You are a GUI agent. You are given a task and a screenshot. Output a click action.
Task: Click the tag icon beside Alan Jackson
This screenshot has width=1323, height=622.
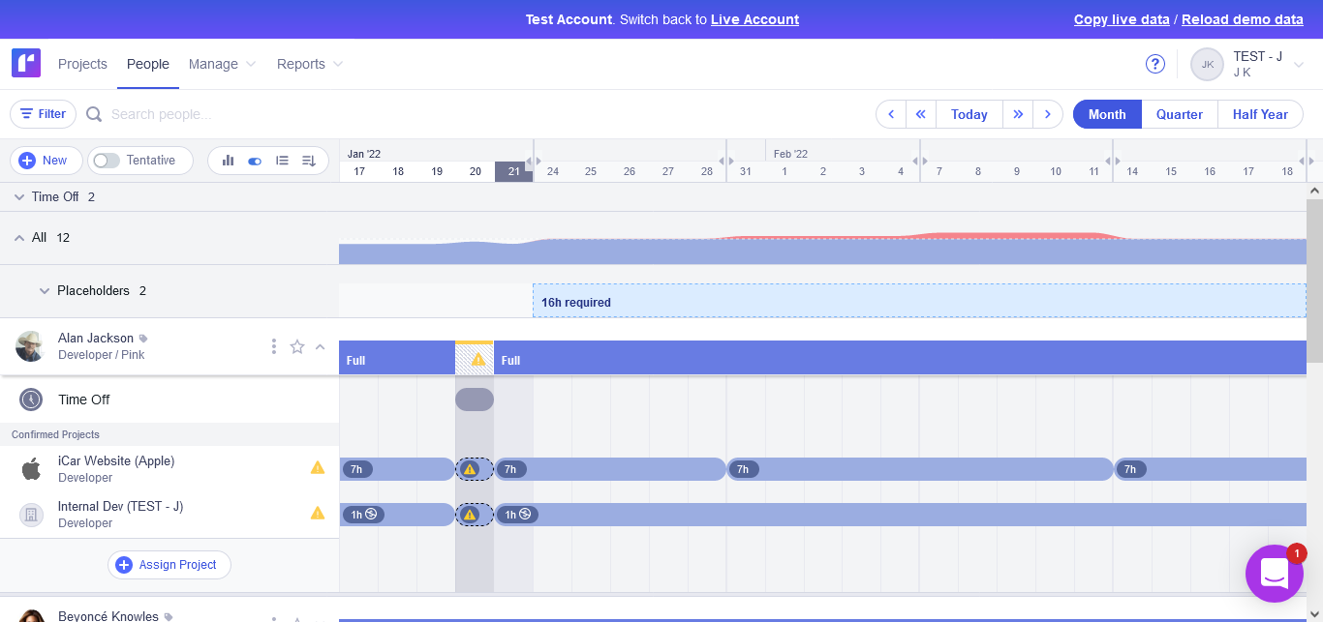point(143,339)
